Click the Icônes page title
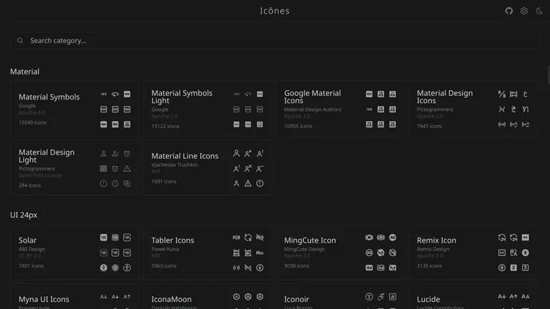 275,11
